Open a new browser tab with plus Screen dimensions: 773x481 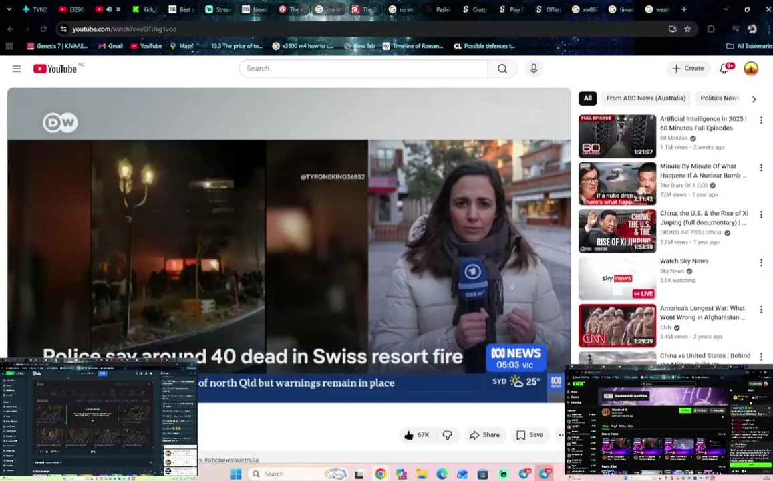click(683, 9)
